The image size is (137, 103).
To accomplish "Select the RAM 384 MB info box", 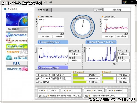I will pos(117,90).
